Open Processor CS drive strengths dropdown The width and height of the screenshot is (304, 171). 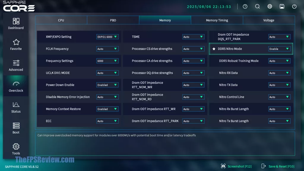(193, 49)
